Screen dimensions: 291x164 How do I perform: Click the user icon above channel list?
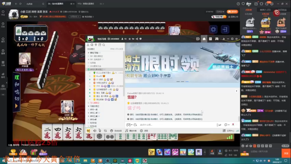click(x=88, y=45)
